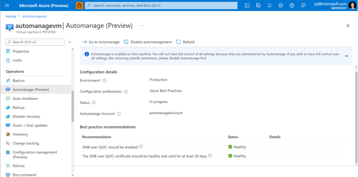Click the Production environment value

point(158,80)
